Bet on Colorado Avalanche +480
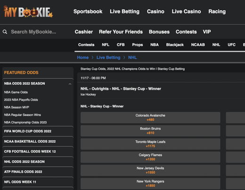 pos(150,118)
